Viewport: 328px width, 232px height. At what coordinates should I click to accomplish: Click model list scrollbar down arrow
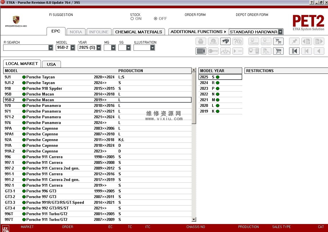pyautogui.click(x=194, y=219)
